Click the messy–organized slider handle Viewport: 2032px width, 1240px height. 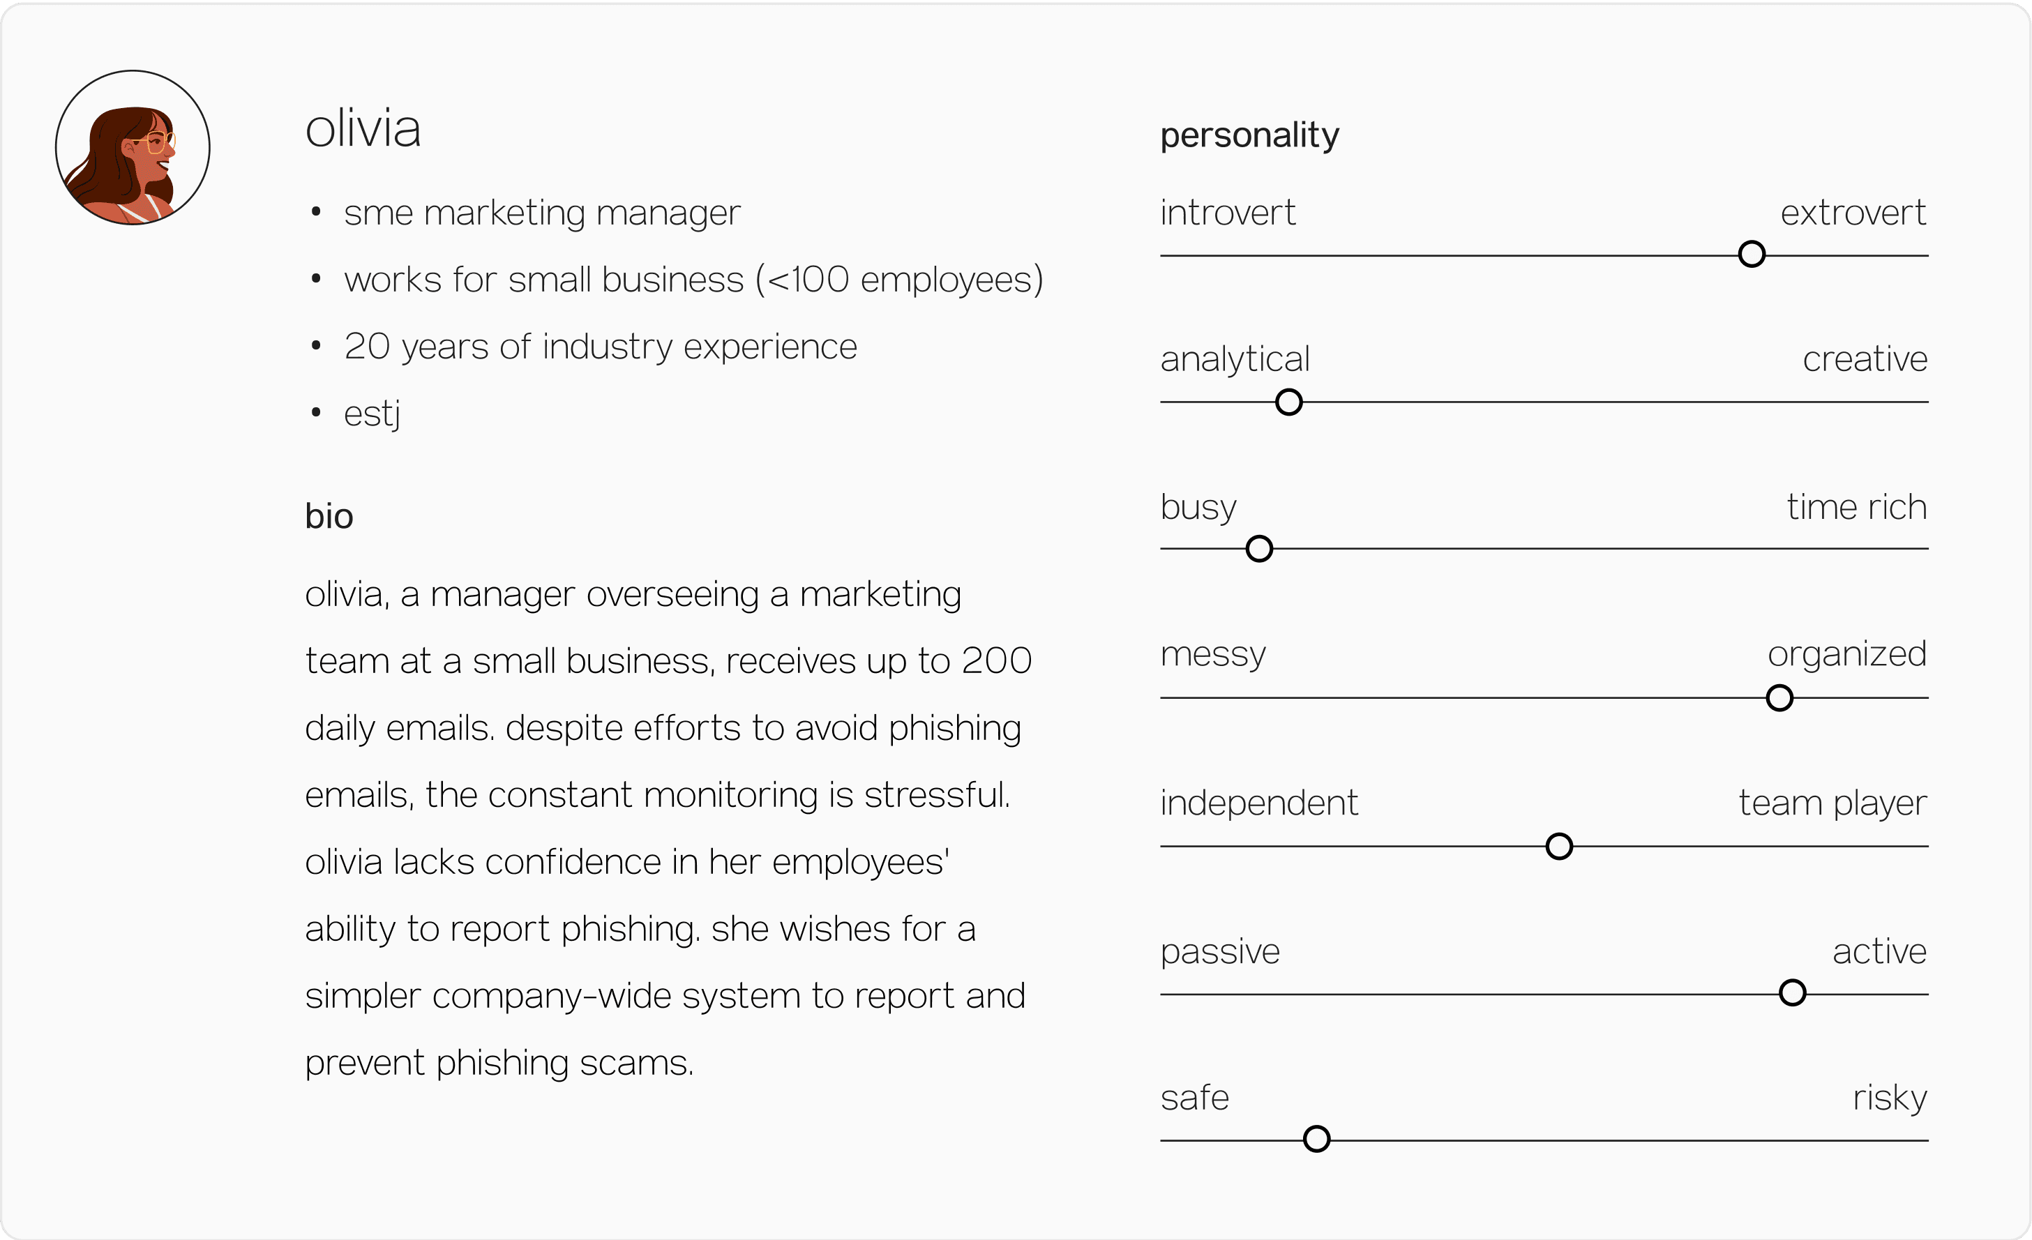1779,697
